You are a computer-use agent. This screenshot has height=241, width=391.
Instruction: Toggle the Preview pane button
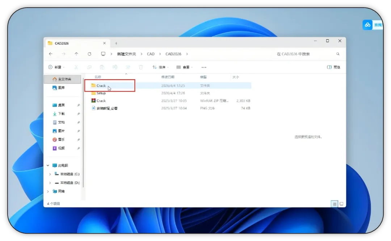click(x=333, y=67)
